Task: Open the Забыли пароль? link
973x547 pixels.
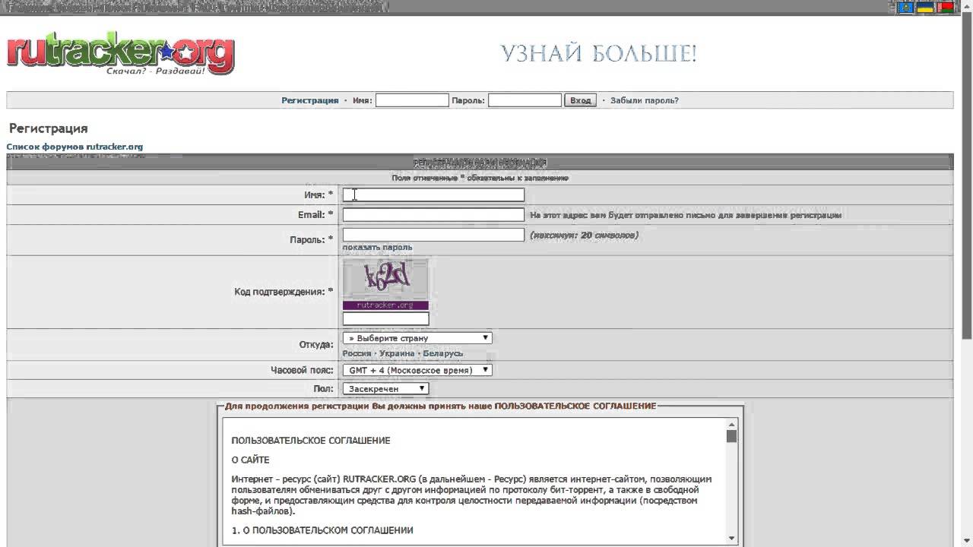Action: tap(645, 100)
